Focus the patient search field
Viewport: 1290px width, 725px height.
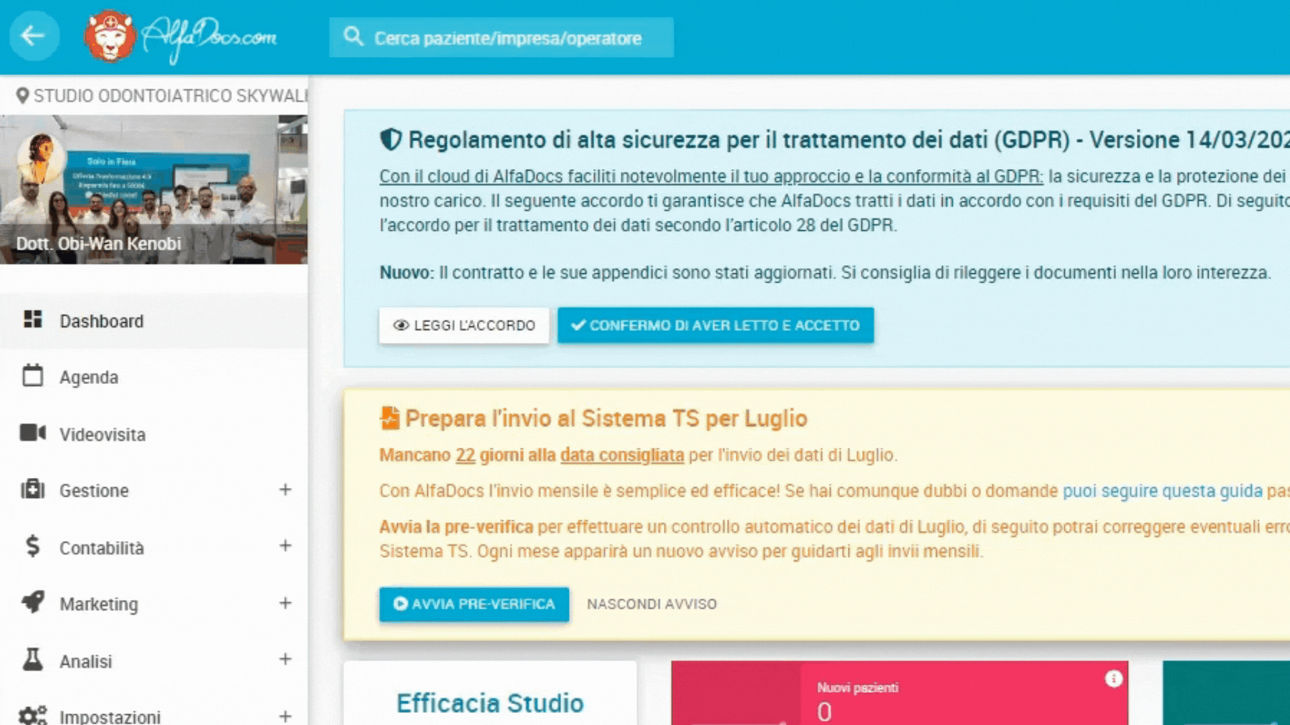[x=501, y=38]
